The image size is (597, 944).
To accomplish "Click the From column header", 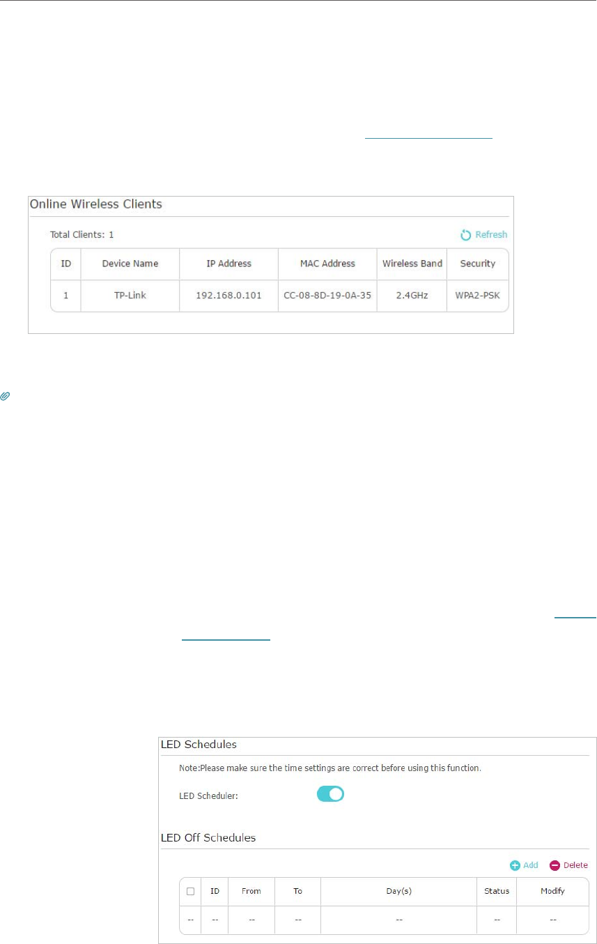I will pyautogui.click(x=251, y=892).
